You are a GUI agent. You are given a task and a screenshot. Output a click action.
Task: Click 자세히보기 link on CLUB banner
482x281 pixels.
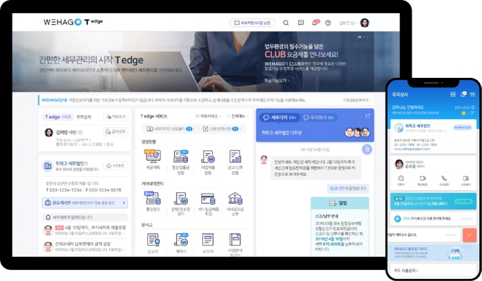[277, 81]
